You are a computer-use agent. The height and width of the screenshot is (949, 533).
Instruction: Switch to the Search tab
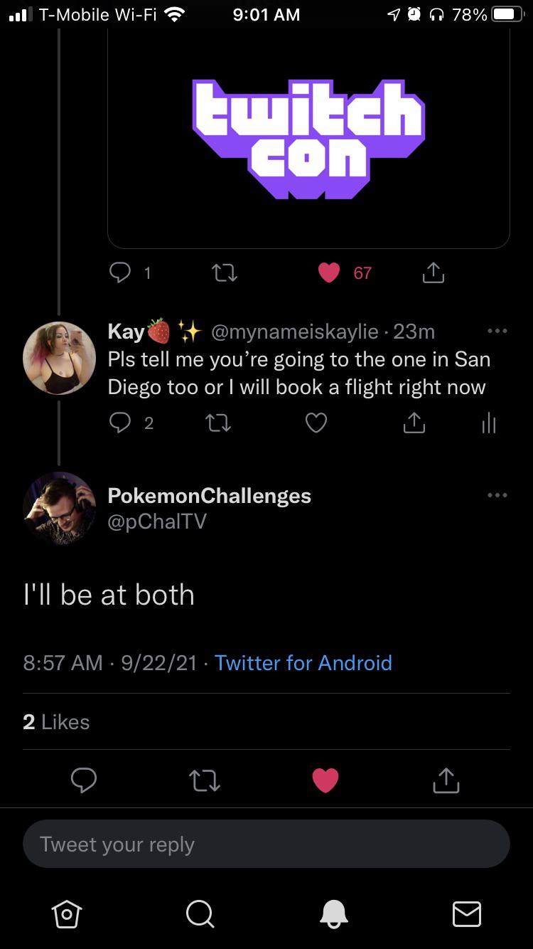(200, 913)
